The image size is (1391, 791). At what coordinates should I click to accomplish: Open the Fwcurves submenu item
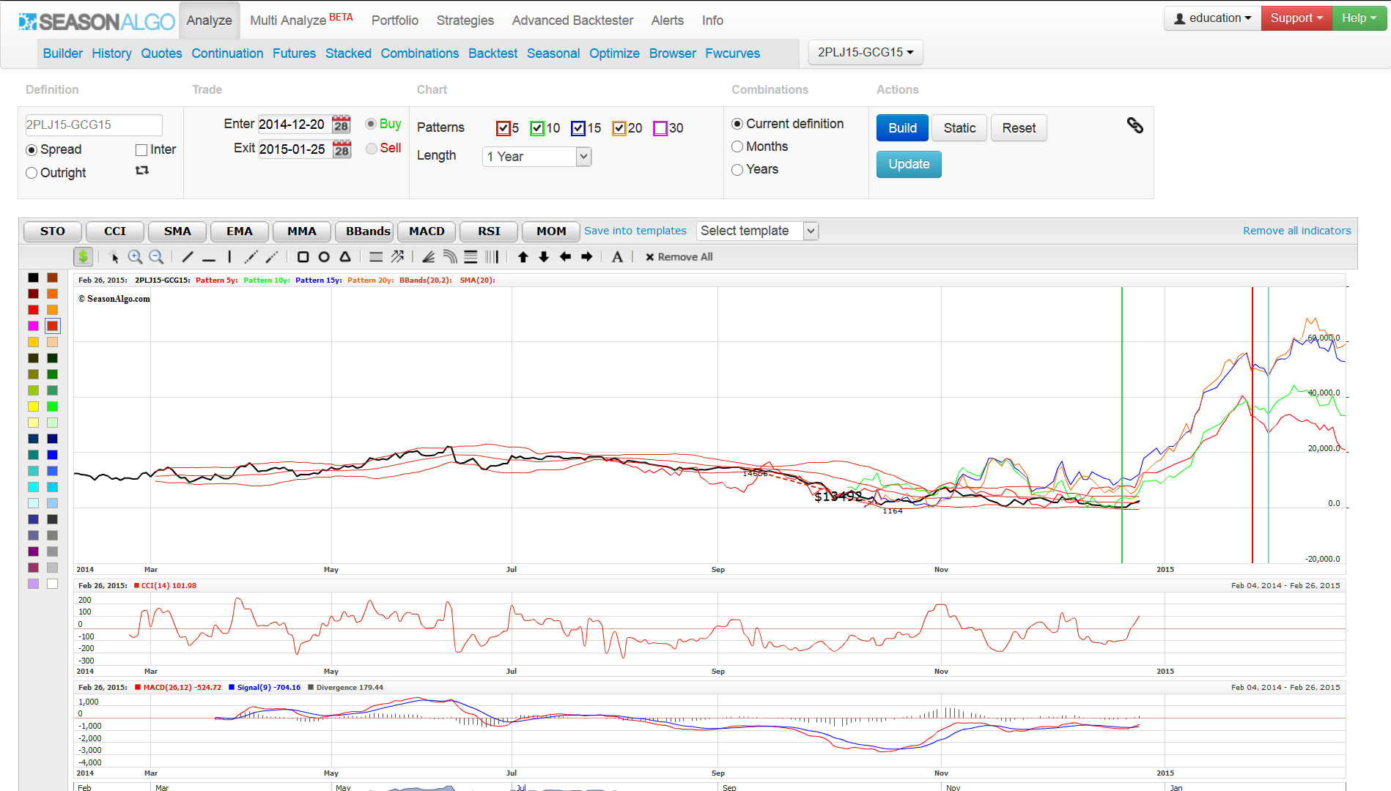tap(733, 53)
